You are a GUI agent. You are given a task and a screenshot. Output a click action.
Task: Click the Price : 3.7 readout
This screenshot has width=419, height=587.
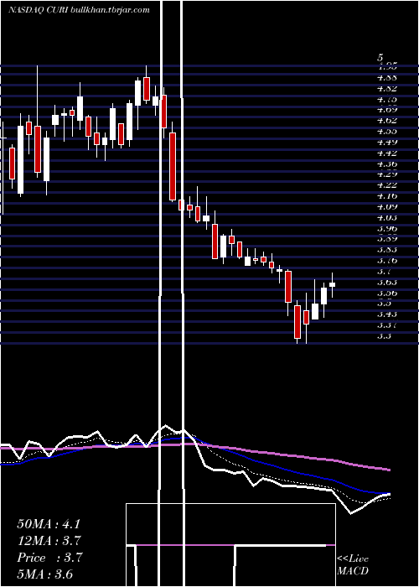[49, 558]
